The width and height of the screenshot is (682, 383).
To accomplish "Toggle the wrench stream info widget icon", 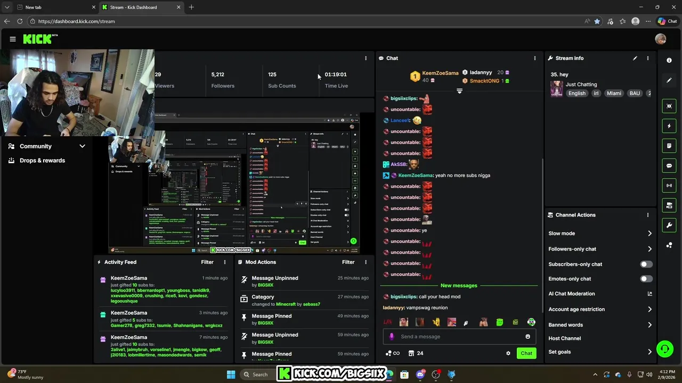I will 669,225.
